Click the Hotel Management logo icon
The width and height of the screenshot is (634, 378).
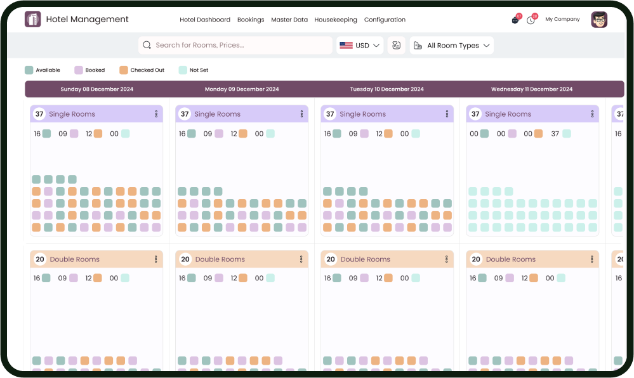[32, 20]
